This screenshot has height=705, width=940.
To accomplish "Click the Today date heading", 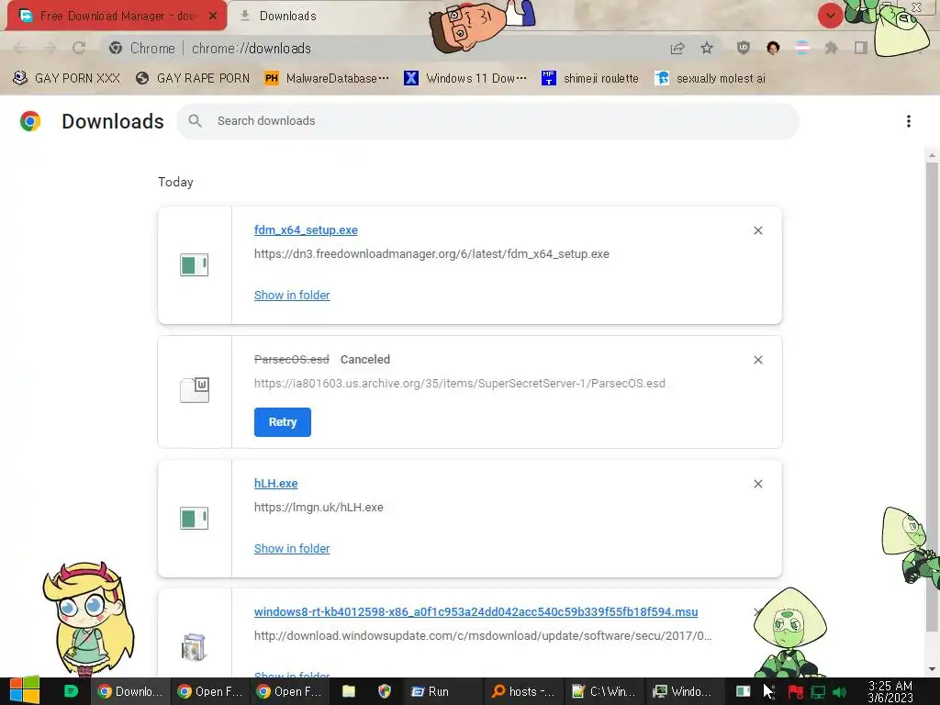I will click(x=175, y=183).
